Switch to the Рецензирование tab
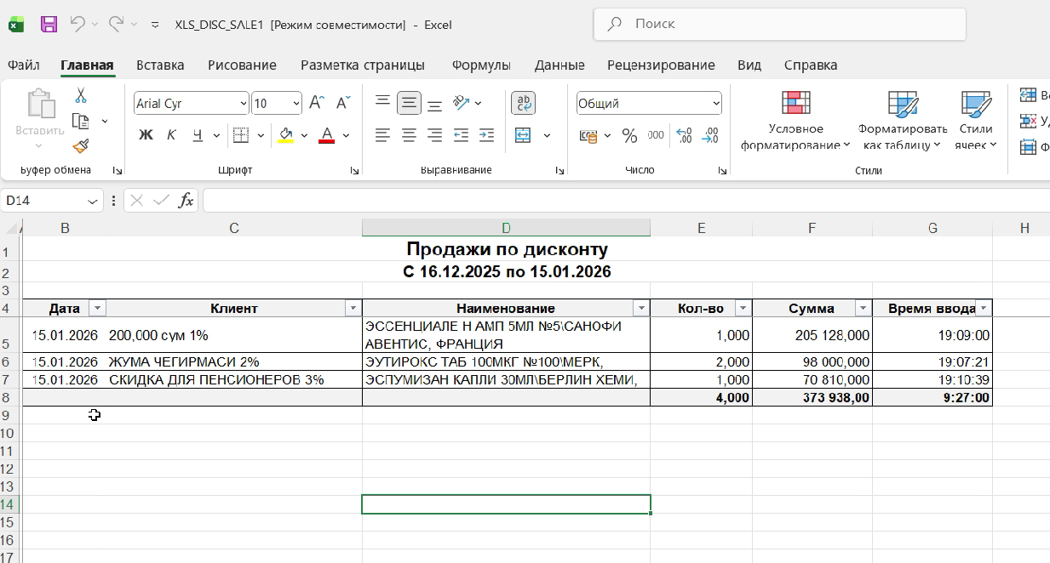This screenshot has width=1050, height=563. (x=661, y=65)
